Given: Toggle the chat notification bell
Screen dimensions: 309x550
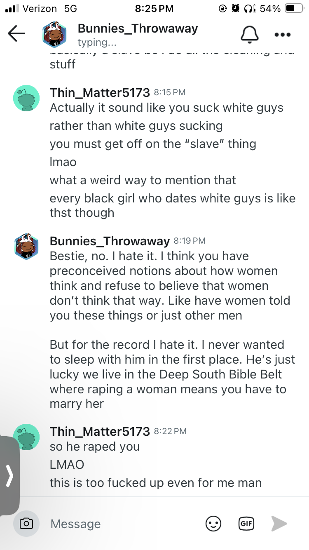Looking at the screenshot, I should tap(250, 34).
